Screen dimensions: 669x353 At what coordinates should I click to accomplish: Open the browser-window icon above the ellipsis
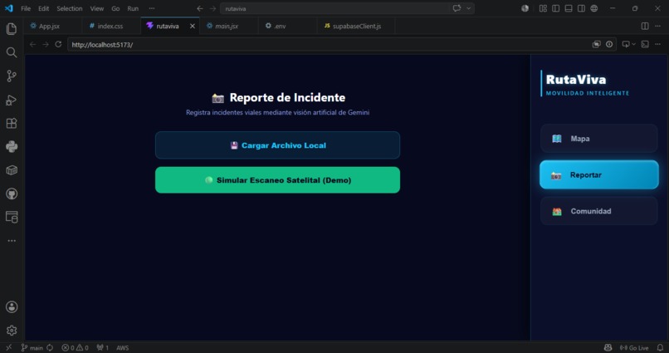(12, 217)
